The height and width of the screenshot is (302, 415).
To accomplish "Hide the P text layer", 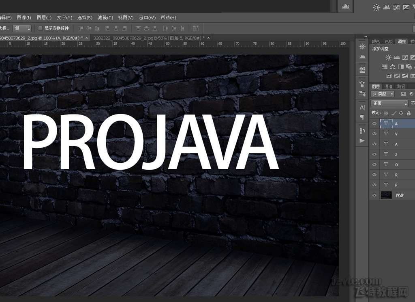I will click(x=374, y=185).
